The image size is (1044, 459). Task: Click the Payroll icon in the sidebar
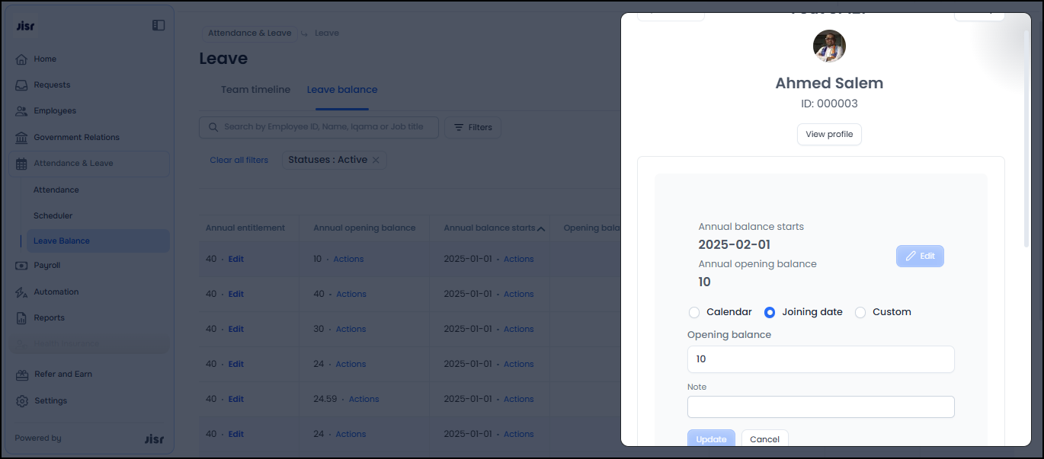(21, 266)
